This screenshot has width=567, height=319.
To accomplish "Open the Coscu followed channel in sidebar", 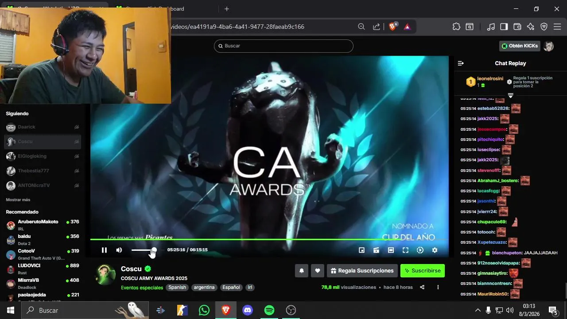I will [43, 142].
